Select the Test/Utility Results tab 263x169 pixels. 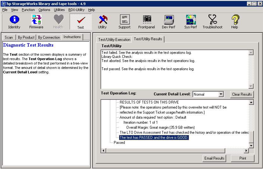pyautogui.click(x=148, y=39)
